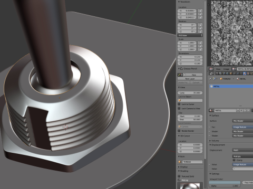This screenshot has height=189, width=253.
Task: Open the image editor type selector
Action: point(211,69)
